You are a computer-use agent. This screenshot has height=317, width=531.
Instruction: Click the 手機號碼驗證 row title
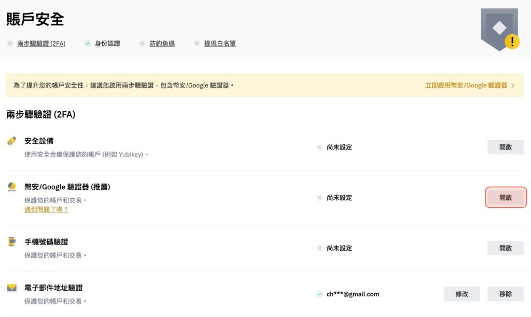(x=46, y=241)
